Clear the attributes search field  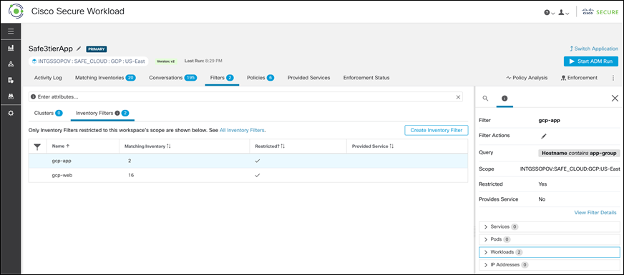(458, 97)
